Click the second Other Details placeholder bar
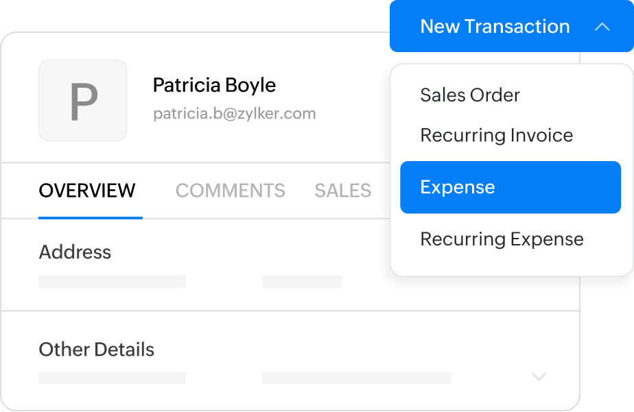 [357, 378]
